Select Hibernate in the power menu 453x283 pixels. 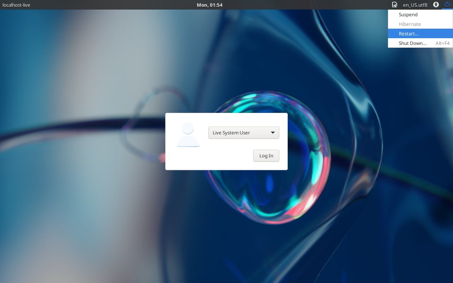[x=420, y=24]
